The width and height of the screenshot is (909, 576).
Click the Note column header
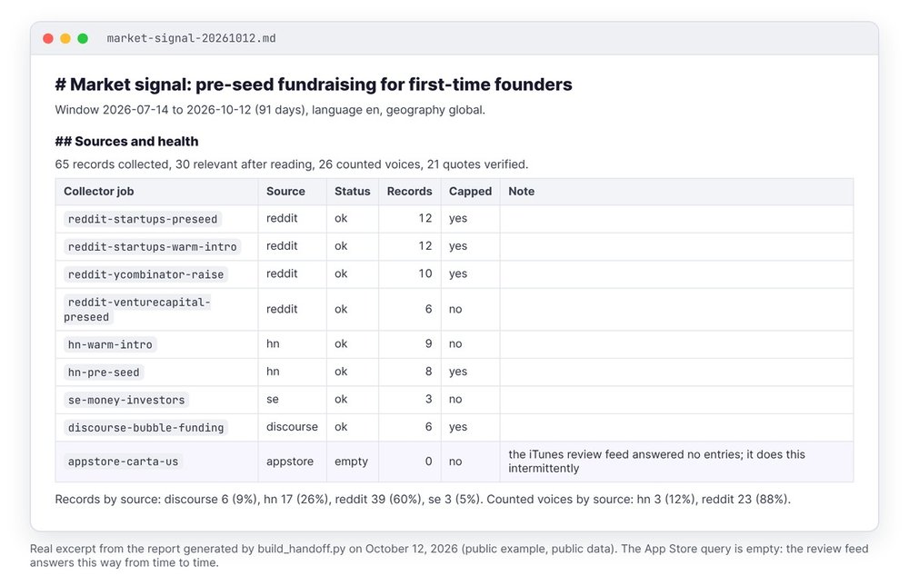[x=521, y=191]
